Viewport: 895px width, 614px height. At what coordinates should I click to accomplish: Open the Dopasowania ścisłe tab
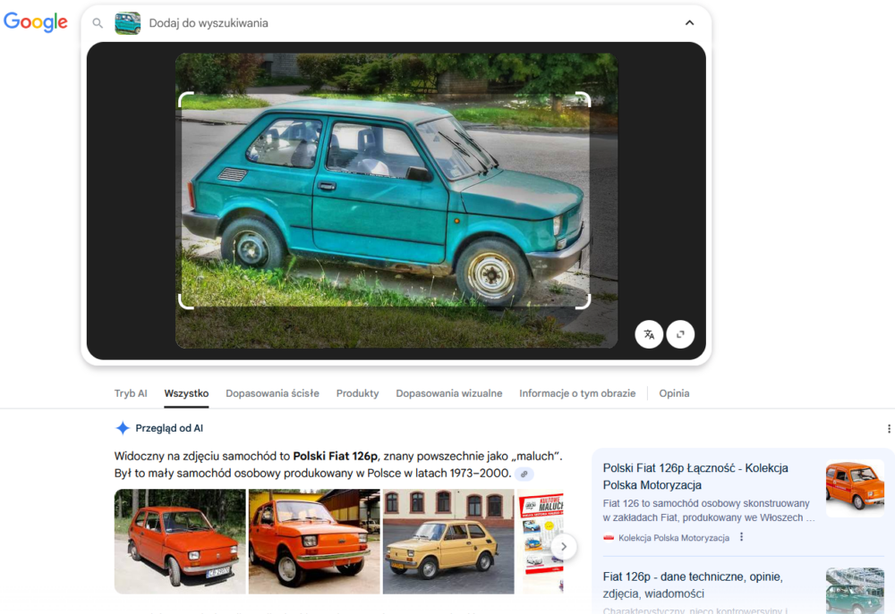pos(272,393)
